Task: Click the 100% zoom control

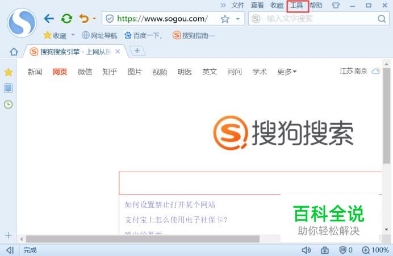Action: 375,250
